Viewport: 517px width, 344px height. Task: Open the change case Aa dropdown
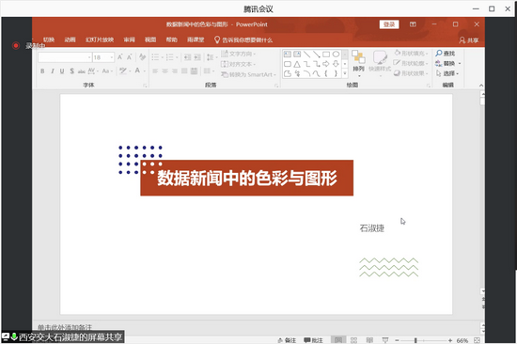[107, 70]
